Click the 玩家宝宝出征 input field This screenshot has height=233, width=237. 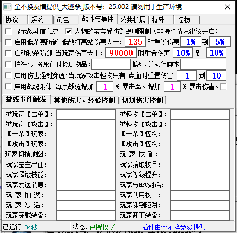[86, 165]
